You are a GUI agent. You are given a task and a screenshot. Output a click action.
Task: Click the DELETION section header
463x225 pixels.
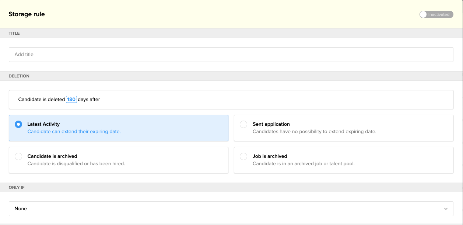tap(19, 76)
